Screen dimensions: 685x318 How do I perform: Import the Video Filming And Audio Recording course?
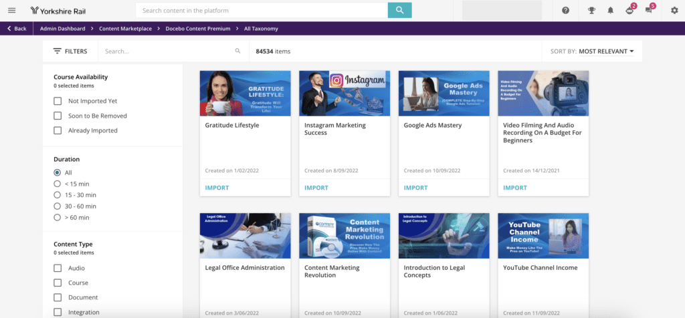click(x=515, y=188)
